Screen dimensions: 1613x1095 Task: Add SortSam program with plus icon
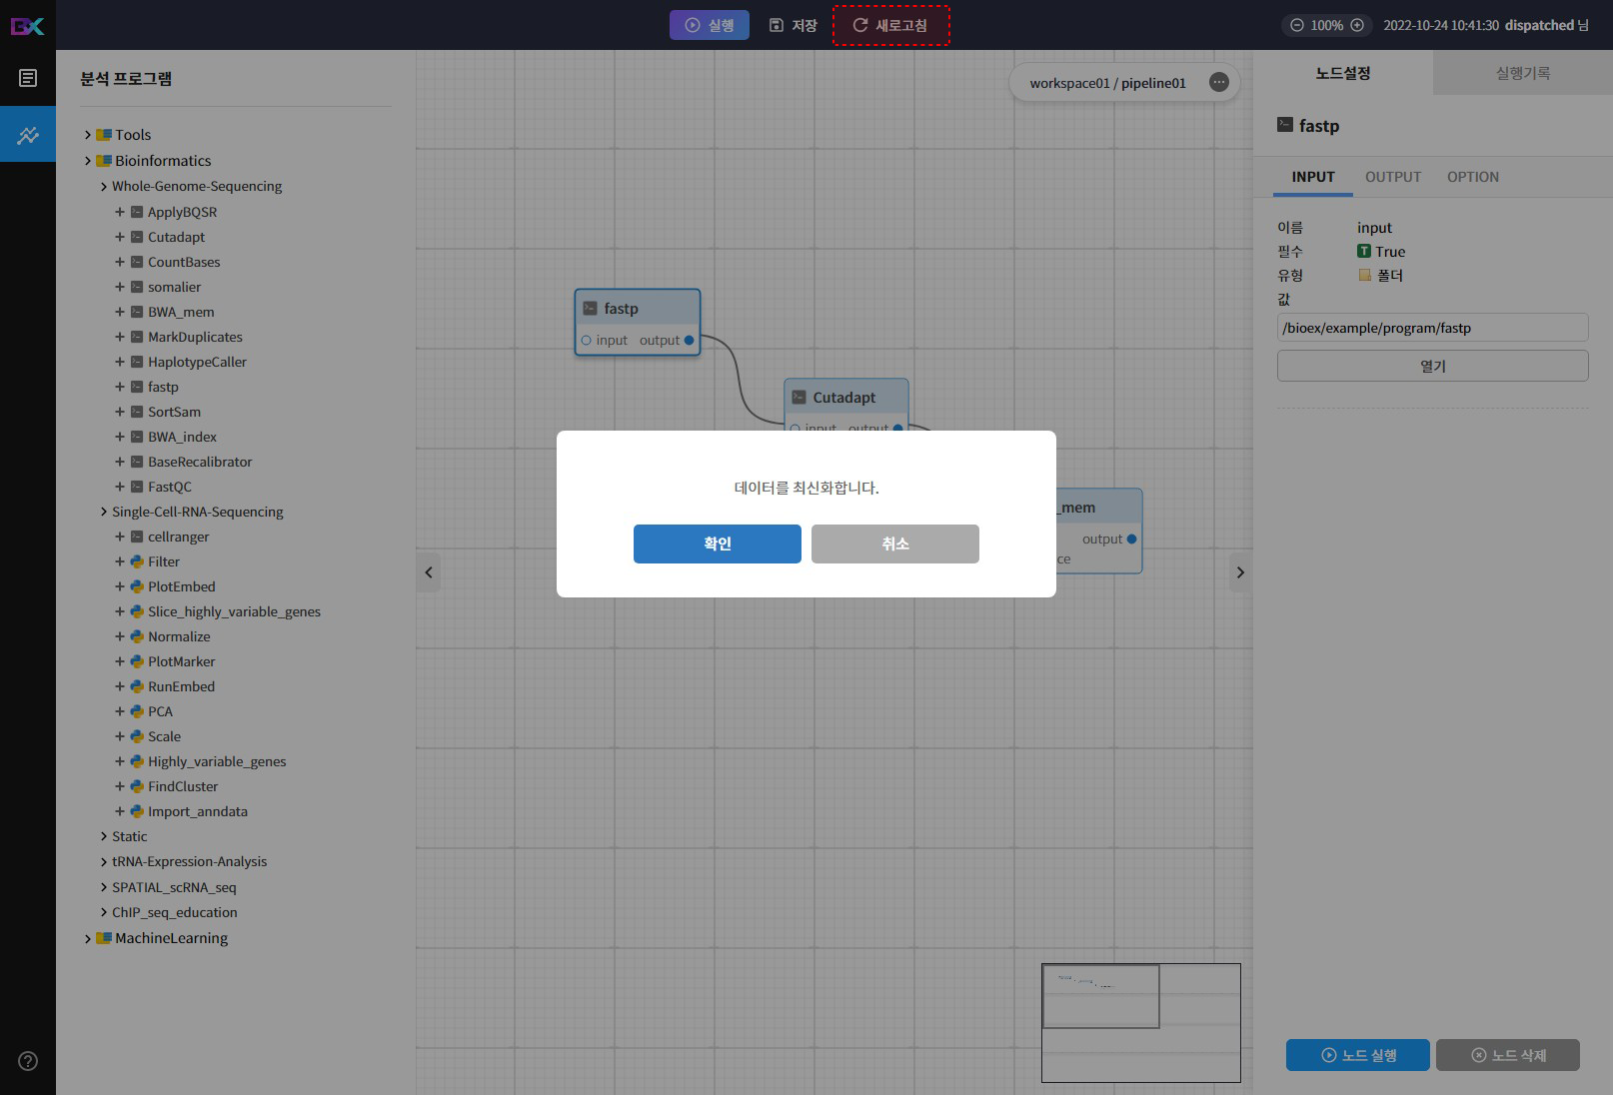(120, 412)
